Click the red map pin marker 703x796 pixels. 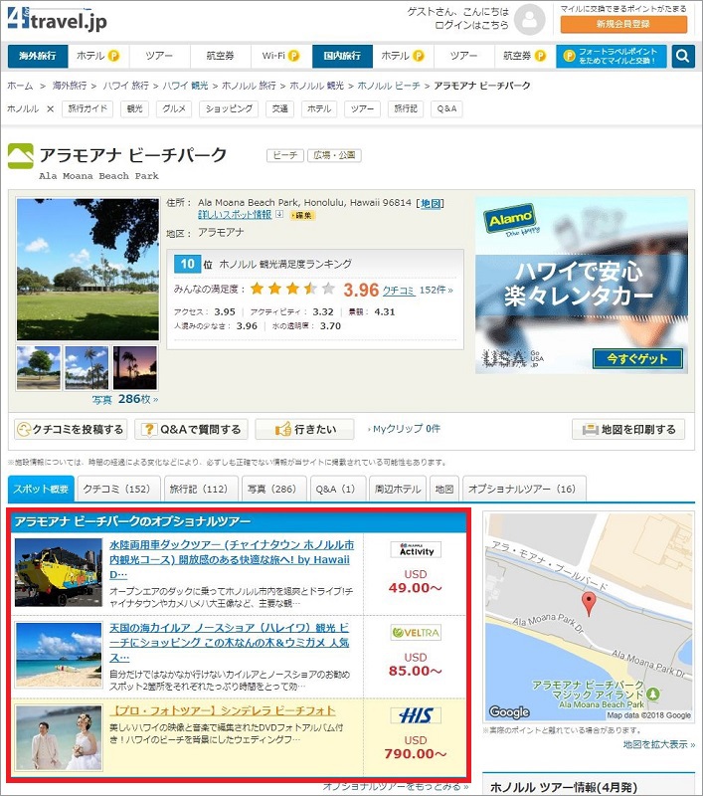[x=589, y=603]
